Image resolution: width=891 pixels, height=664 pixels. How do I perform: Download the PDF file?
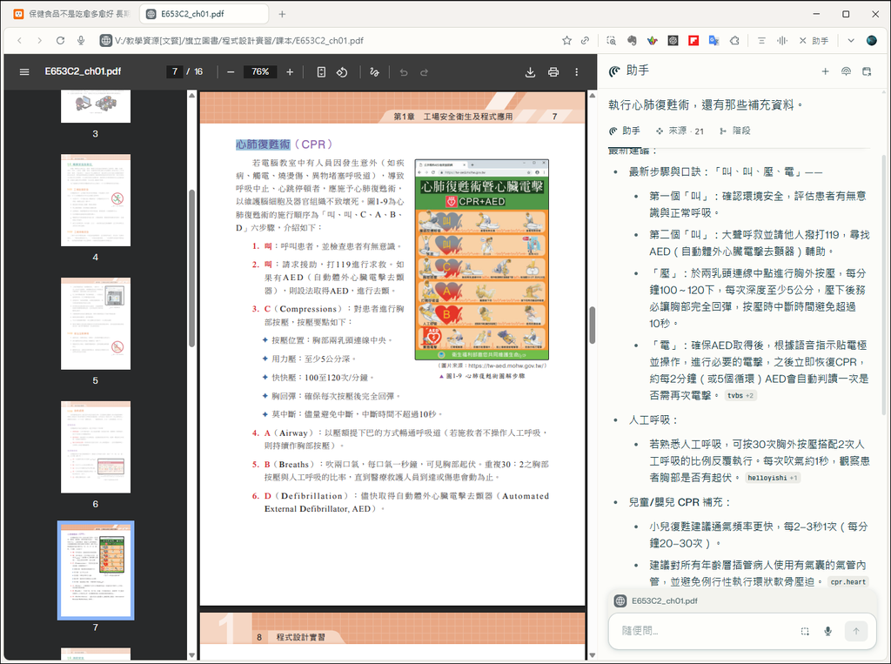(530, 72)
